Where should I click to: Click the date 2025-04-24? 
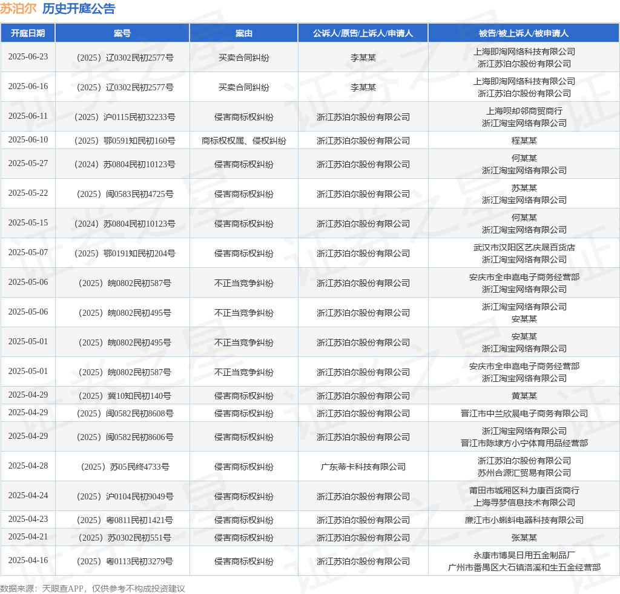[28, 495]
